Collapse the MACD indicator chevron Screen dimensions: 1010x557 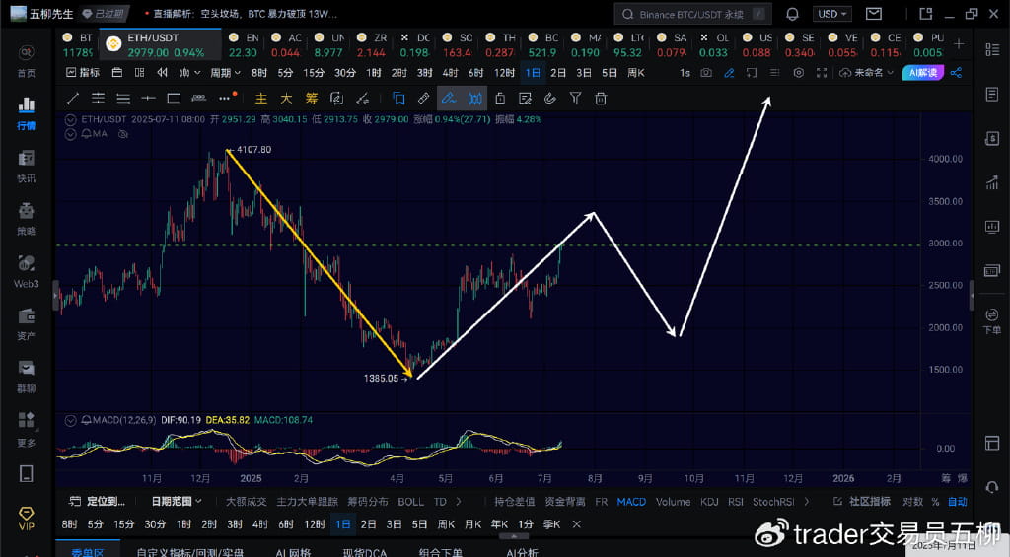(x=70, y=420)
